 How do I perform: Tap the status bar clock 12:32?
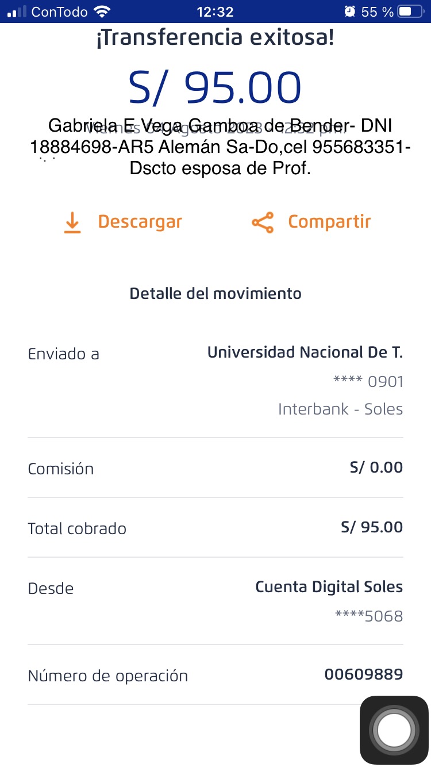click(215, 11)
